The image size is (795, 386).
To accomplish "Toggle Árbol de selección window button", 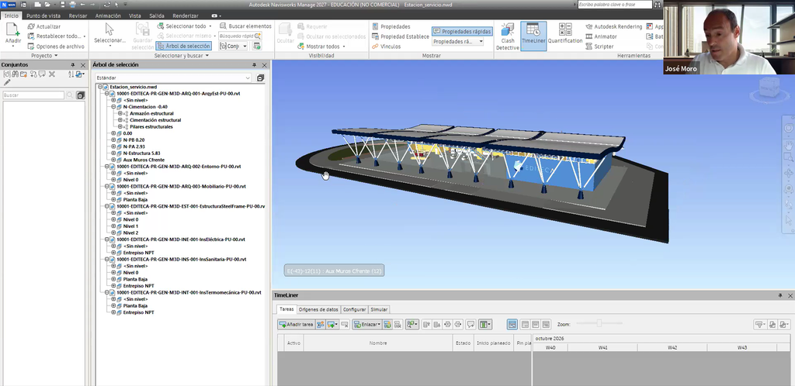I will click(183, 46).
